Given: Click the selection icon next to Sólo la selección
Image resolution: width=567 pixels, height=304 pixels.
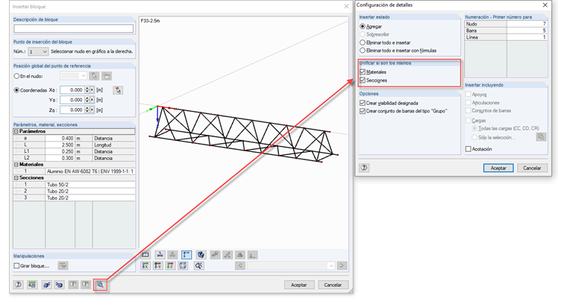Looking at the screenshot, I should [541, 137].
